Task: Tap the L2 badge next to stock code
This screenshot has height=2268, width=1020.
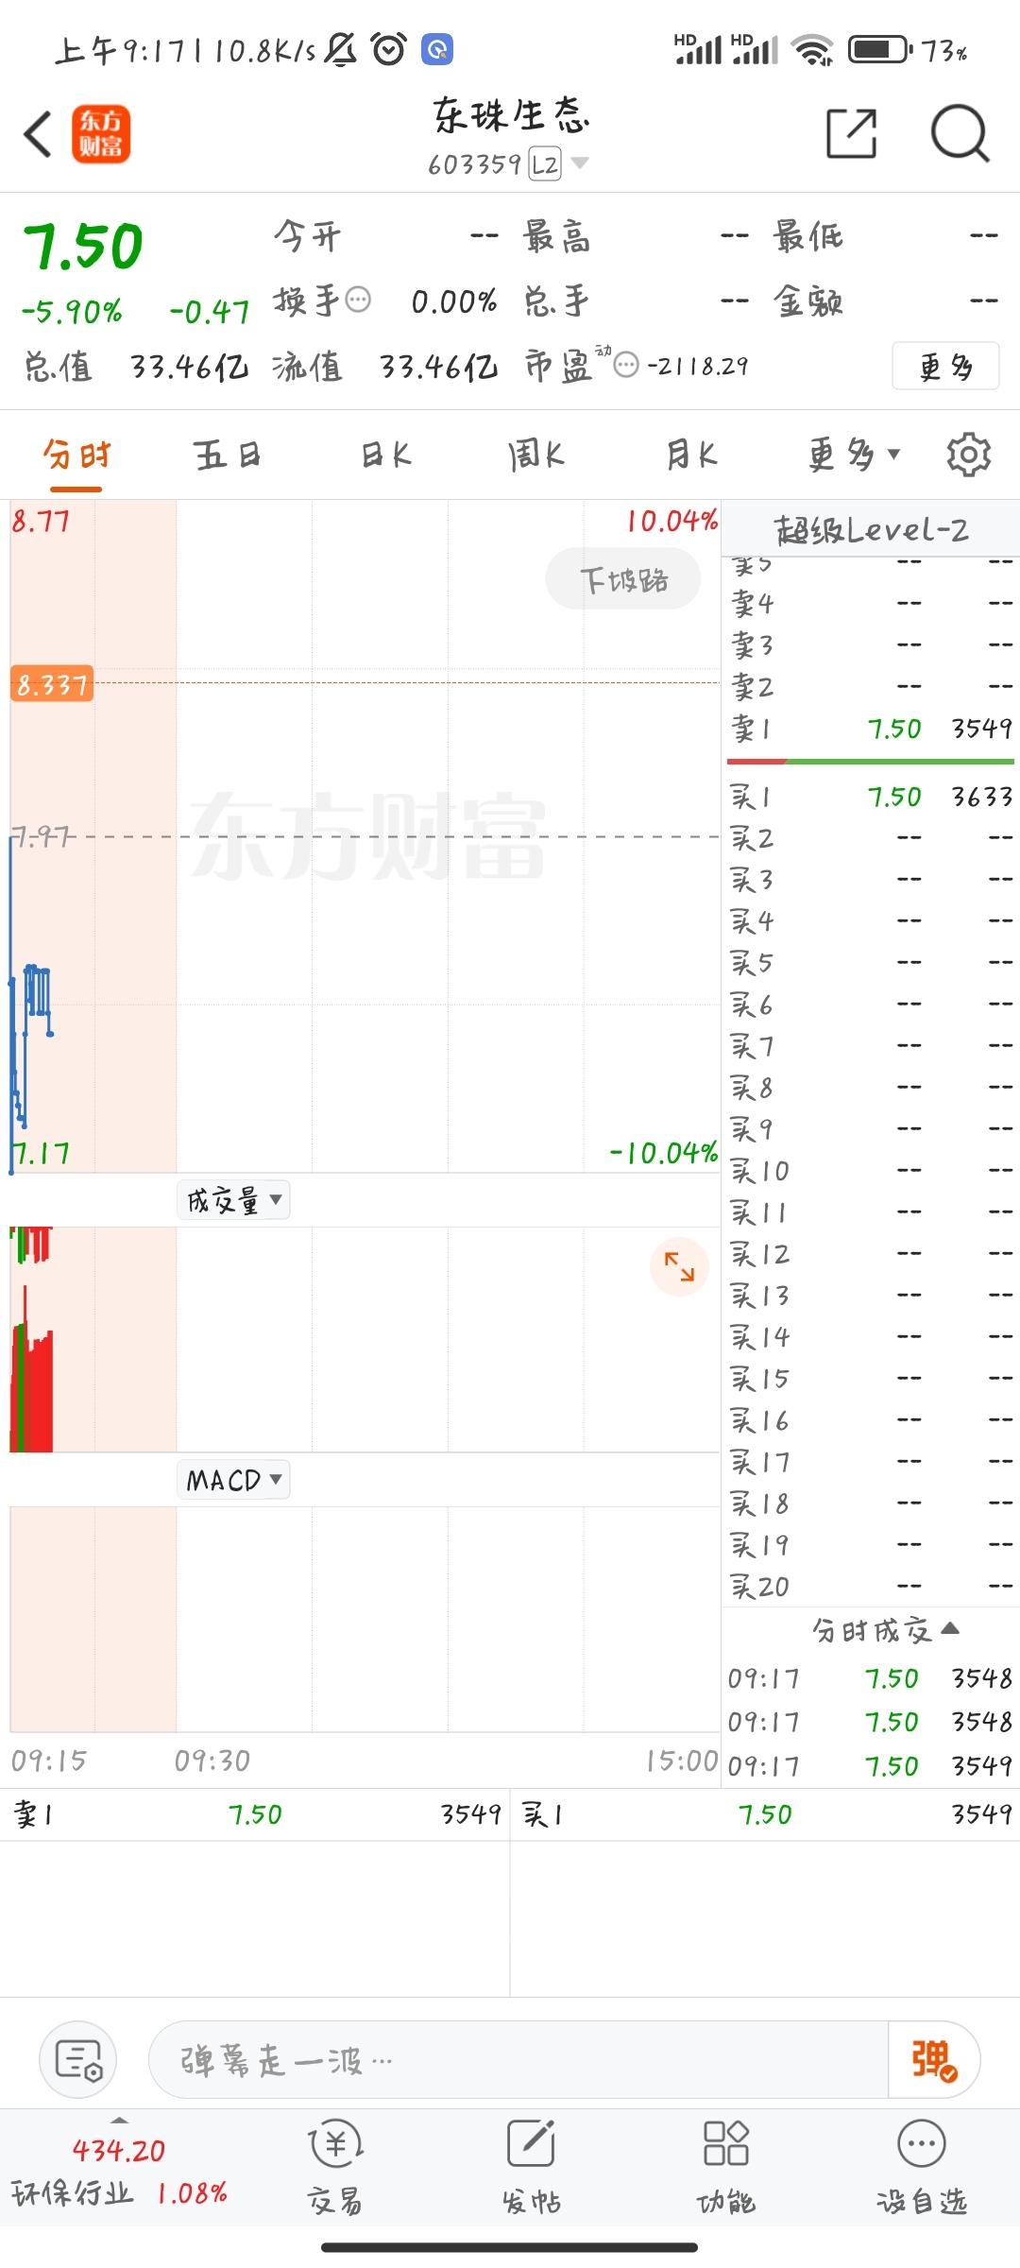Action: coord(545,163)
